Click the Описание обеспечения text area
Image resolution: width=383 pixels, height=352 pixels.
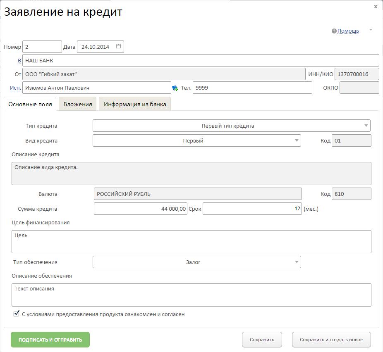(x=191, y=295)
